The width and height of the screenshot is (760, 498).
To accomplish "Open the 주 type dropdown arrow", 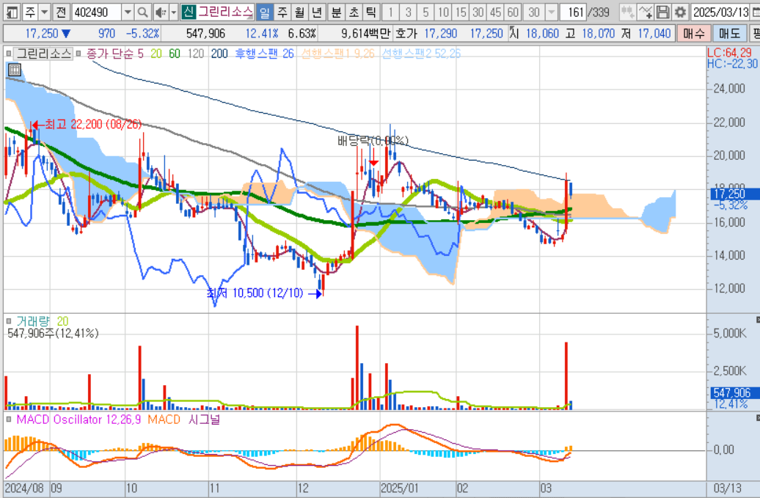I will click(x=44, y=12).
